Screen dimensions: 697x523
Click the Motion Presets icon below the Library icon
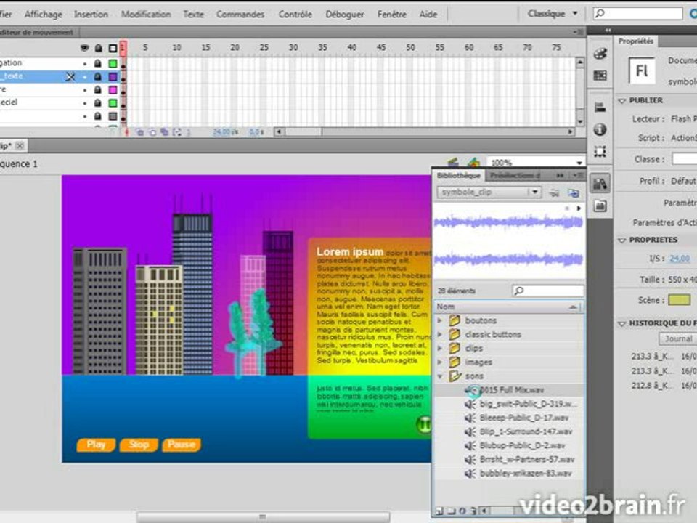click(600, 206)
